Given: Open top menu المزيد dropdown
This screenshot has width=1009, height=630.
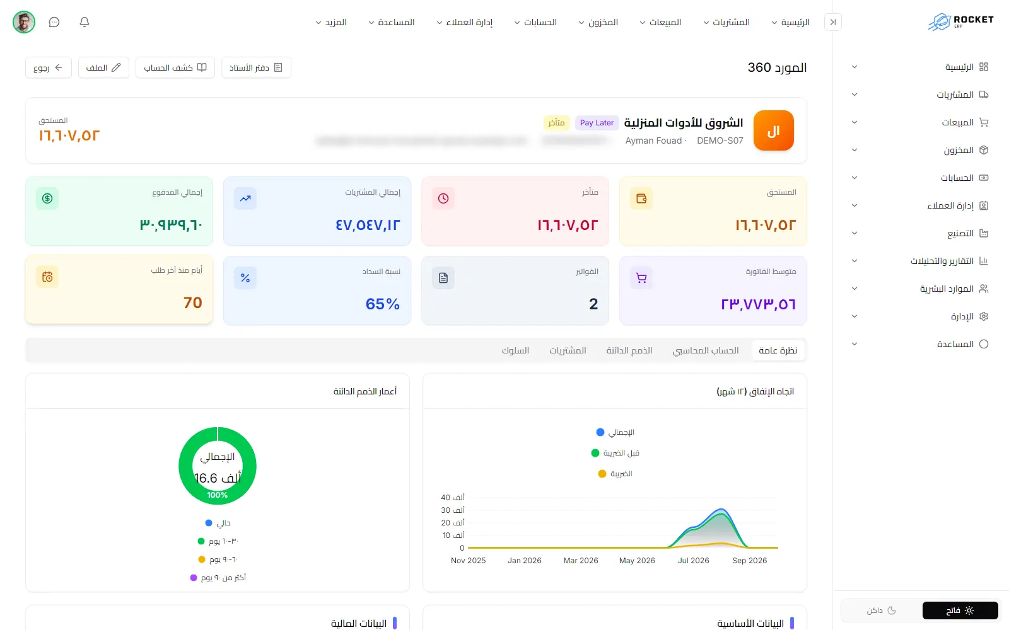Looking at the screenshot, I should pyautogui.click(x=331, y=22).
